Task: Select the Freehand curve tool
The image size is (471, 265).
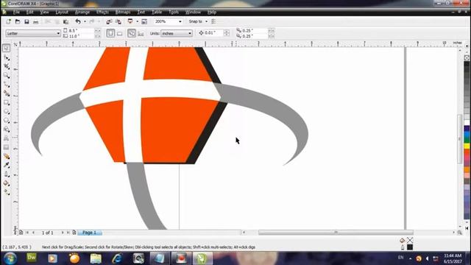Action: point(7,85)
